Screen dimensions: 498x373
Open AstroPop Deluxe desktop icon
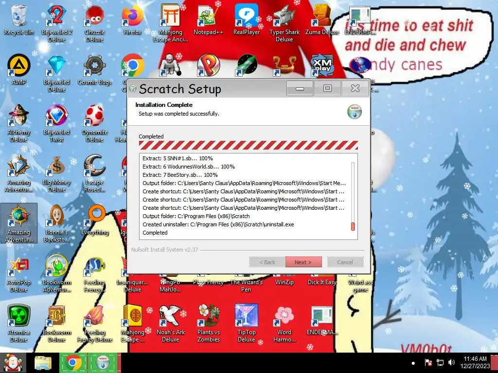(18, 273)
